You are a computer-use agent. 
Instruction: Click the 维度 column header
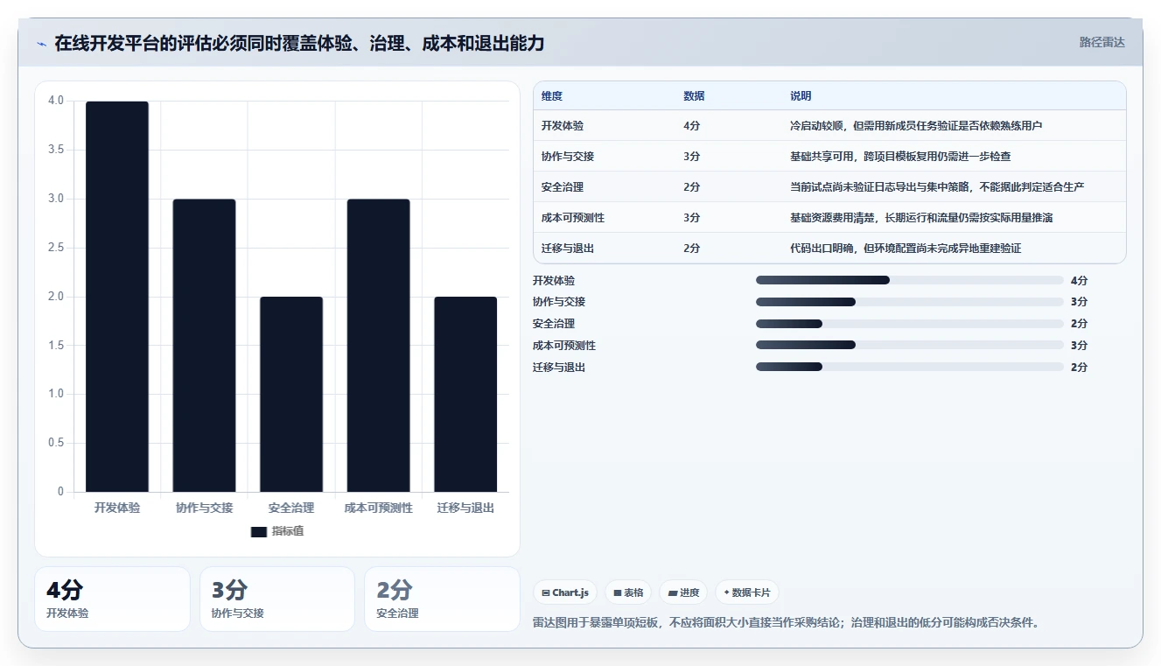[x=552, y=96]
